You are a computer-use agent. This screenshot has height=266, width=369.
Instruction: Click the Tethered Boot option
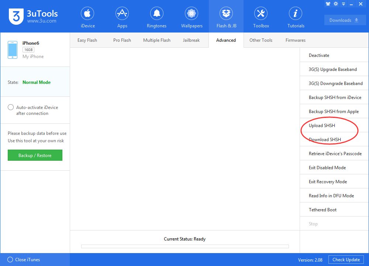click(x=334, y=209)
